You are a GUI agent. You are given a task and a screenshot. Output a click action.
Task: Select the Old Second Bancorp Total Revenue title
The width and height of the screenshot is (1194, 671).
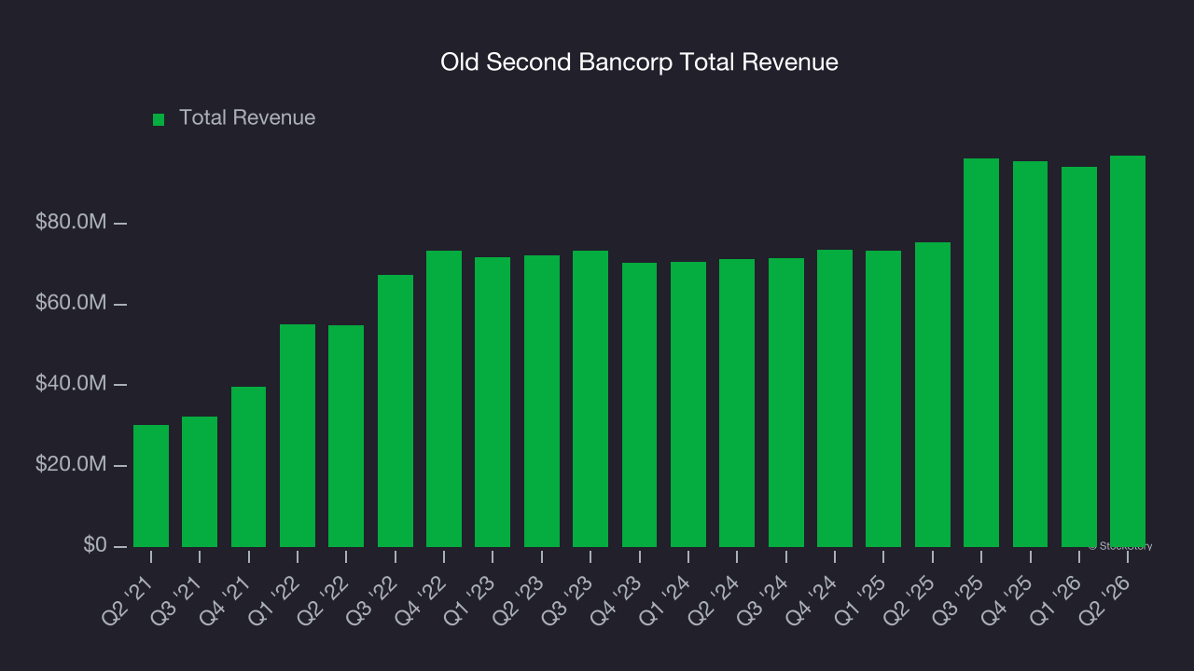639,62
